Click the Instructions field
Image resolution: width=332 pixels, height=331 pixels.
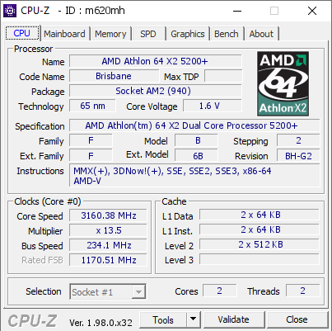click(194, 176)
